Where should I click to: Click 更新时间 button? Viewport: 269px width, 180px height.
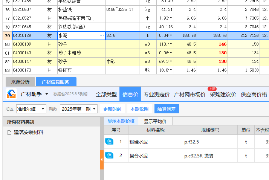pos(112,109)
